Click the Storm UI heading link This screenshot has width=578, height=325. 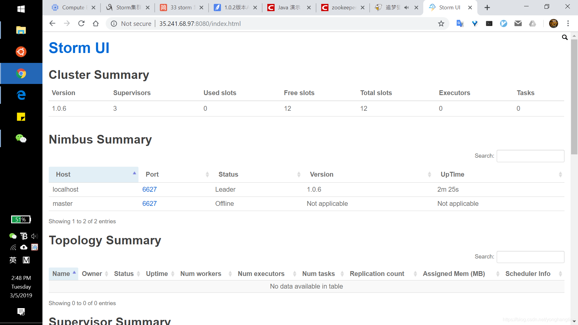point(79,48)
